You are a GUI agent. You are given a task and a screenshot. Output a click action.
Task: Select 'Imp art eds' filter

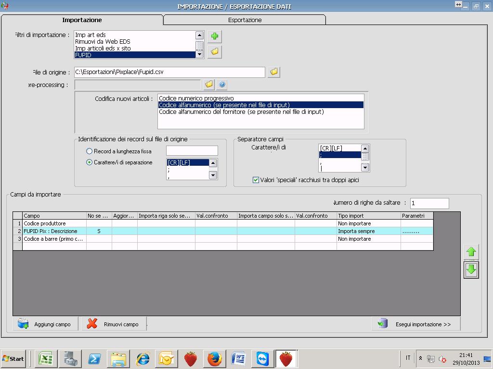(135, 35)
